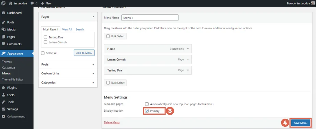Open Themes submenu under Appearance
This screenshot has width=316, height=129.
[x=7, y=62]
